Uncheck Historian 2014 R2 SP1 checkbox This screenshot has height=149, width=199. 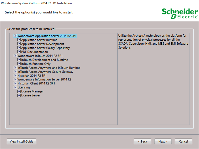point(15,75)
